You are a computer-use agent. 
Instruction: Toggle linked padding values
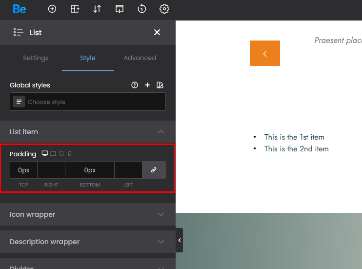click(154, 170)
